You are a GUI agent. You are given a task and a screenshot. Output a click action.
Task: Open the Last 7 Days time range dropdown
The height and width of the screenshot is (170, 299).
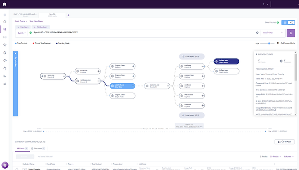273,33
